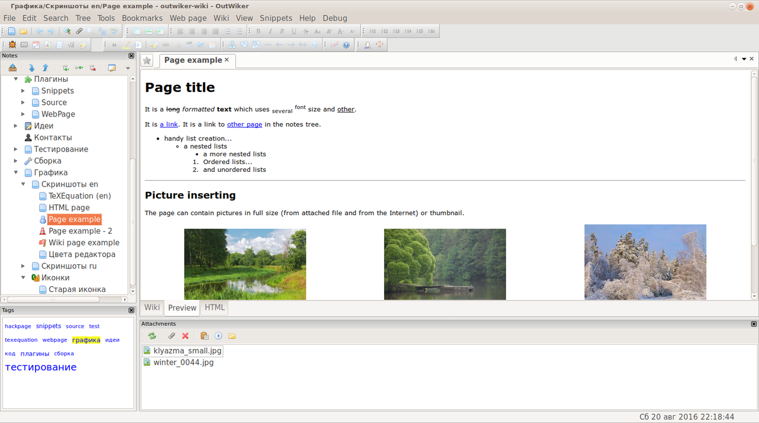Switch to the Wiki tab

pos(152,307)
